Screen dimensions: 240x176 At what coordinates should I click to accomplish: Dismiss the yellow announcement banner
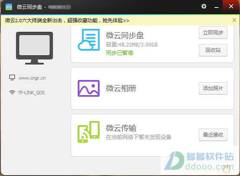(x=234, y=20)
